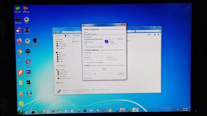
Task: Click the Explorer help icon
Action: pos(158,34)
